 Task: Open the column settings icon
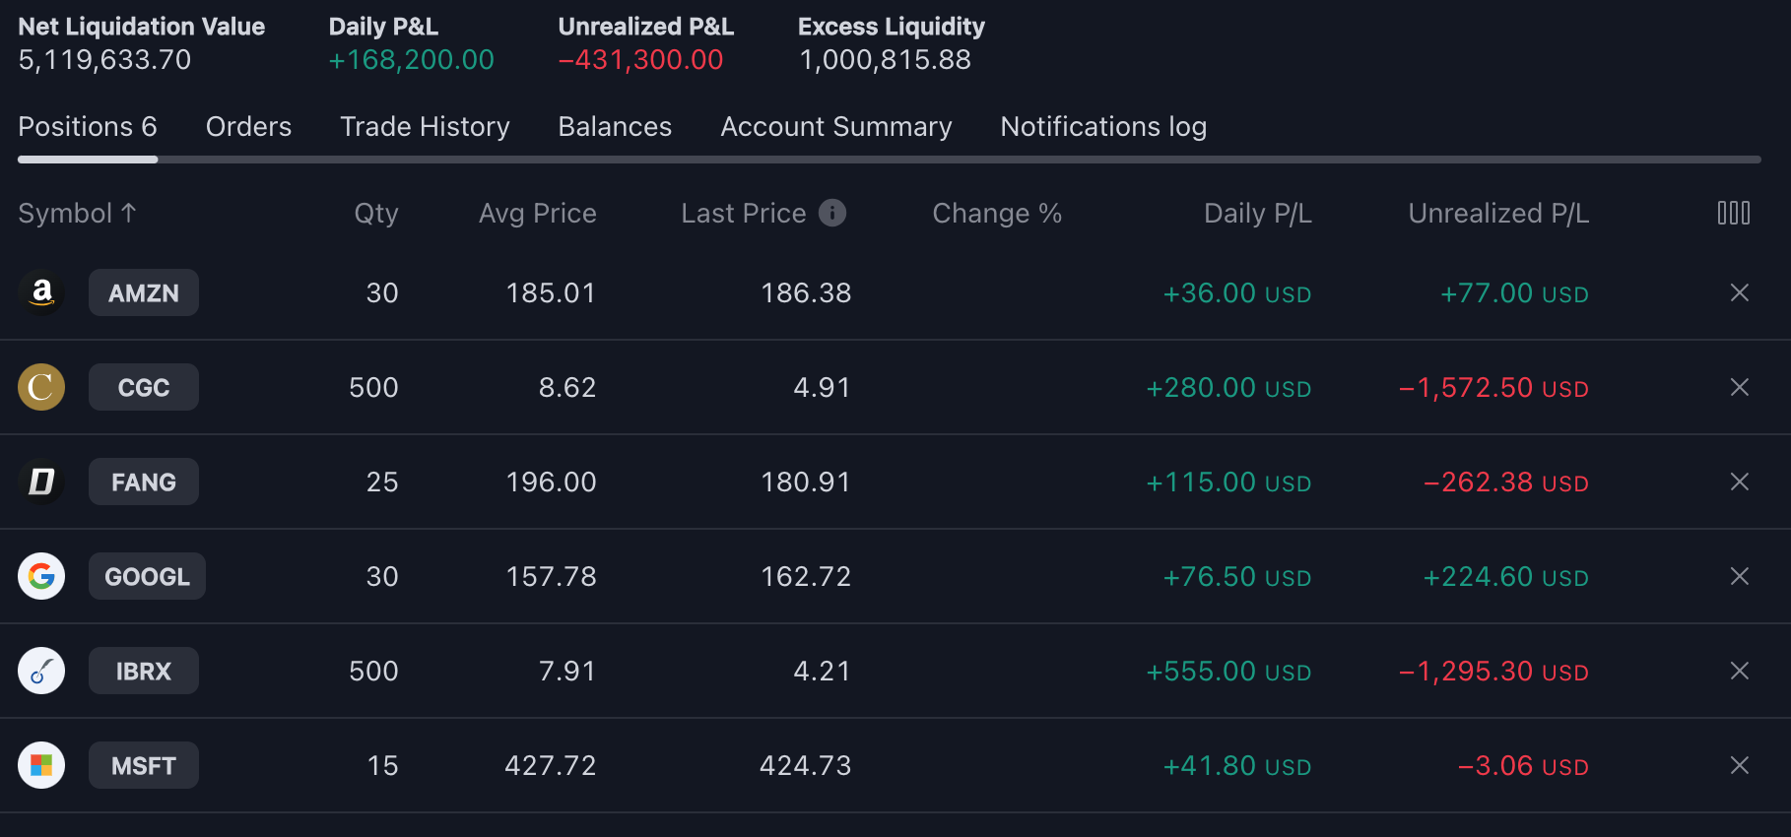(x=1733, y=213)
